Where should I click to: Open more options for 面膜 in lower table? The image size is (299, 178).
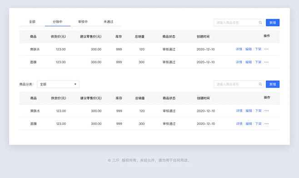pos(267,124)
